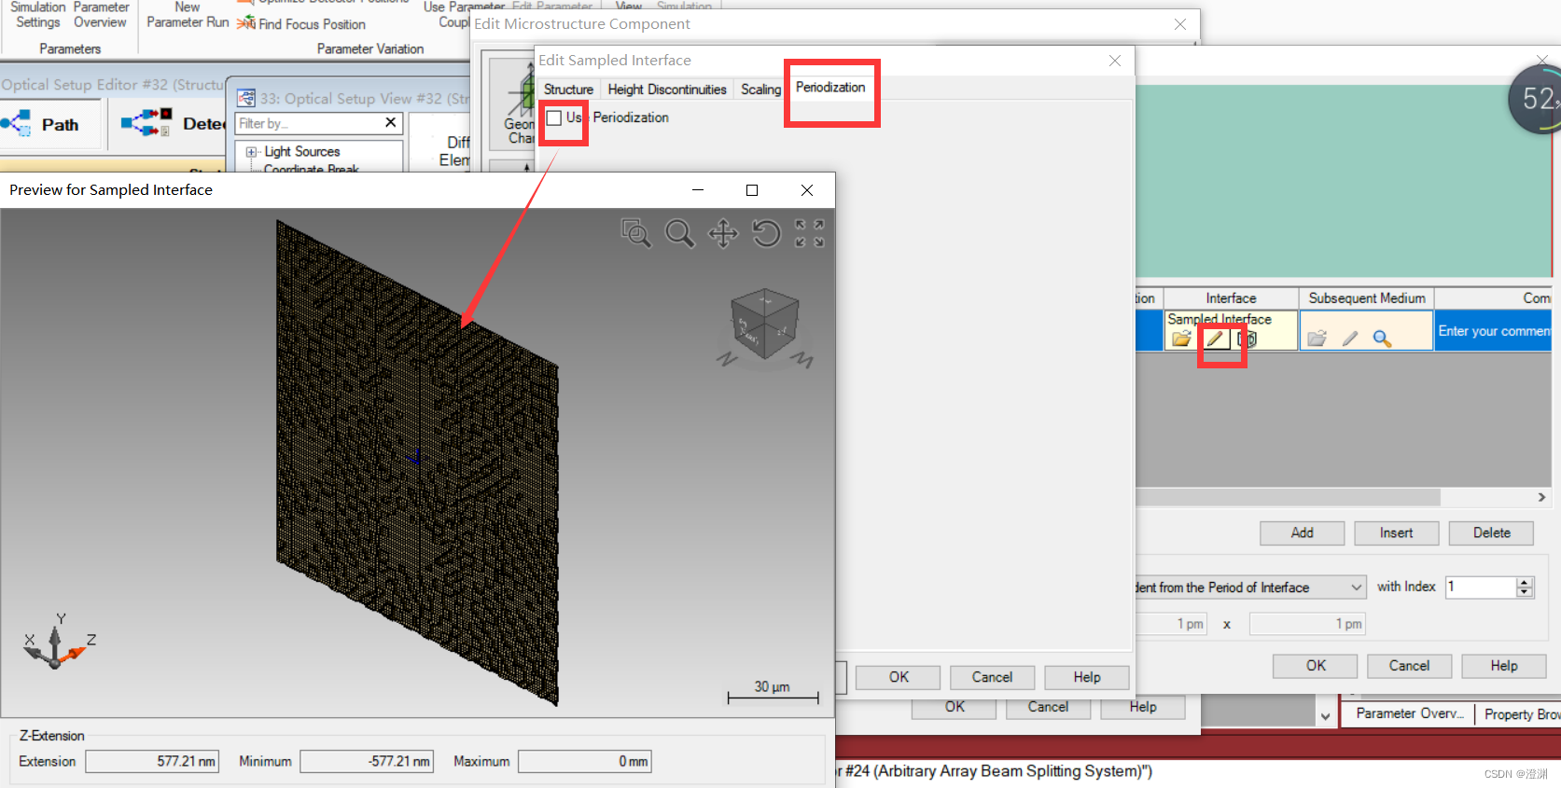Click the chevron dropdown beside Parameter Overview tab
Viewport: 1561px width, 788px height.
pyautogui.click(x=1325, y=716)
